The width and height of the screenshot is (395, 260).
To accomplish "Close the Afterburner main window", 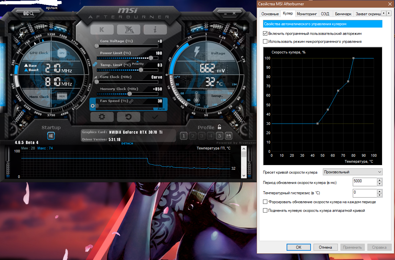I will 234,13.
